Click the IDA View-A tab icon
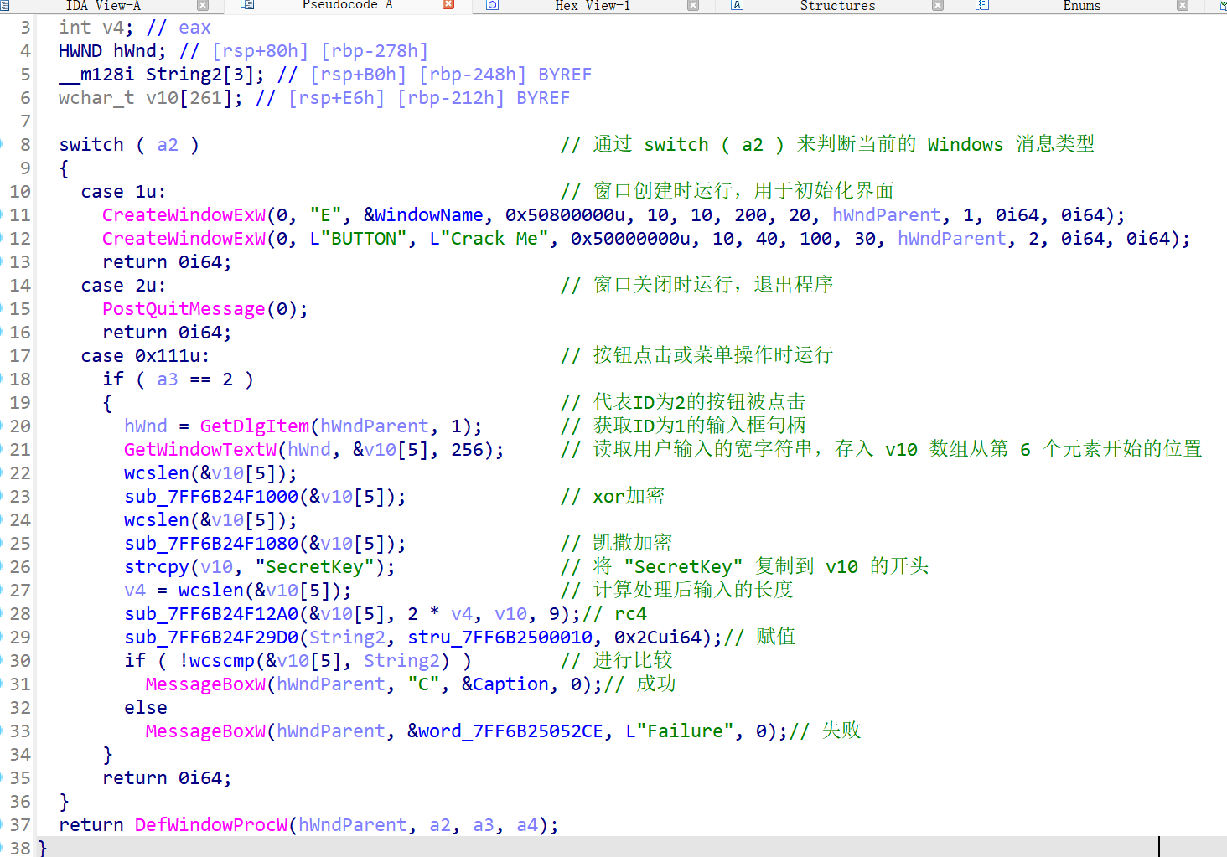 [x=7, y=6]
